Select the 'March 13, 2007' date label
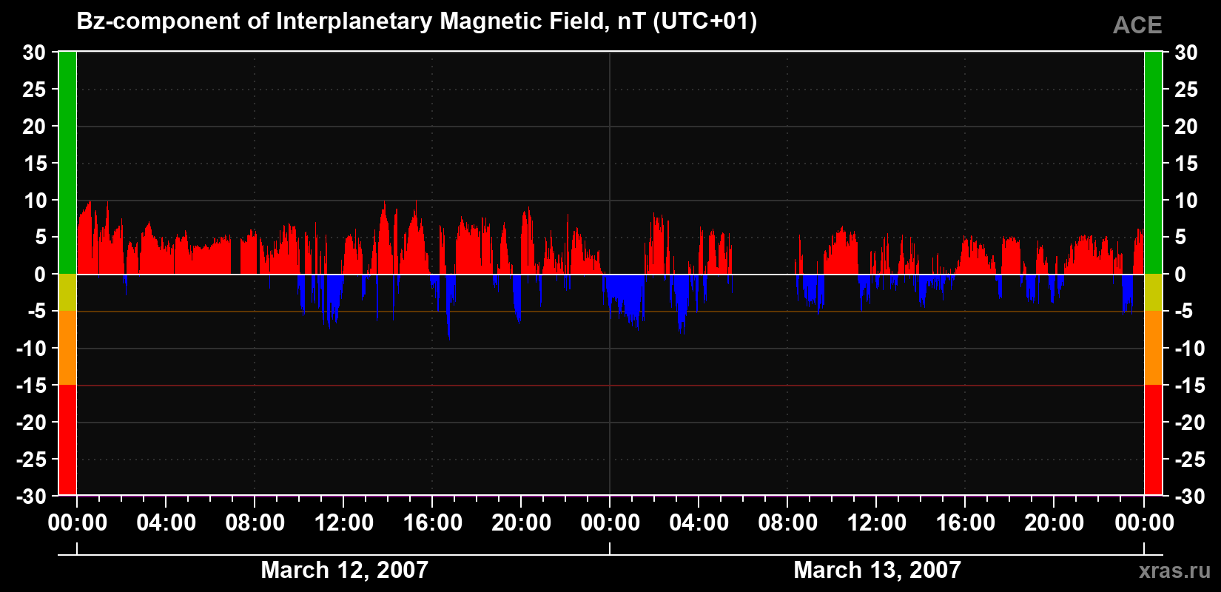The width and height of the screenshot is (1221, 592). [x=877, y=570]
